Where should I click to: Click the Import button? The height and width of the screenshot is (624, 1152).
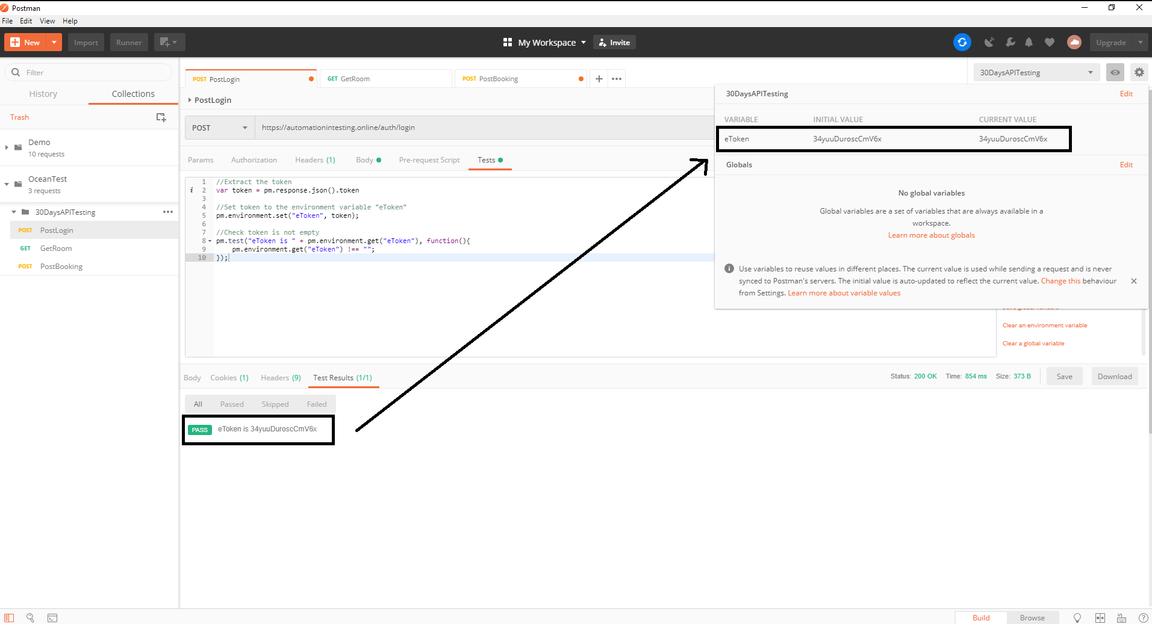click(x=86, y=42)
